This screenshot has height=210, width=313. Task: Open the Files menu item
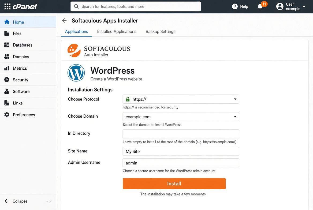coord(28,33)
